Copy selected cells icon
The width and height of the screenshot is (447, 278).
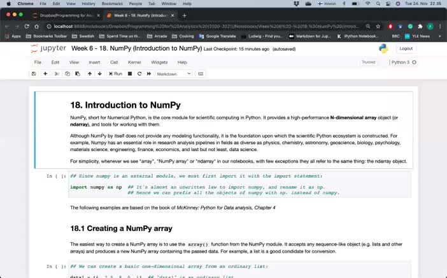67,74
